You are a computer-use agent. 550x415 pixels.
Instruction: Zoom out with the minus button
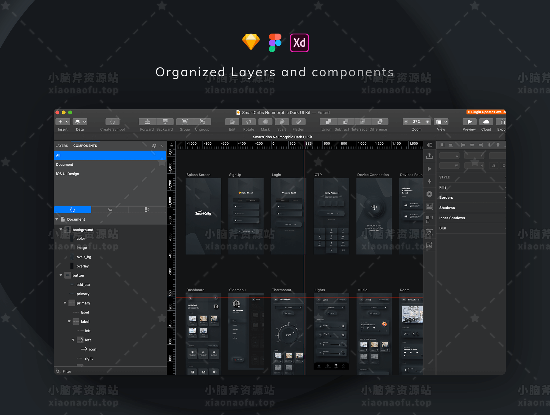pyautogui.click(x=406, y=122)
